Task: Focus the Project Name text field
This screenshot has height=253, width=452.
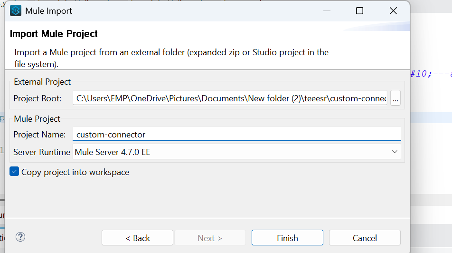Action: (x=236, y=135)
